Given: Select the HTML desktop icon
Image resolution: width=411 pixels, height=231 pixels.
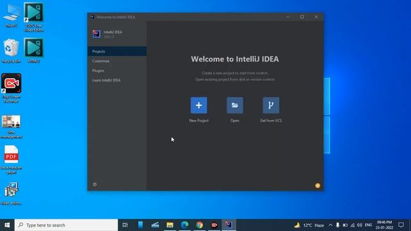Looking at the screenshot, I should pos(33,51).
